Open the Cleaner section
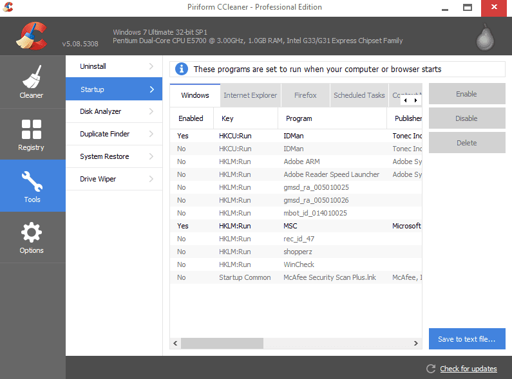This screenshot has height=379, width=512. pyautogui.click(x=32, y=82)
